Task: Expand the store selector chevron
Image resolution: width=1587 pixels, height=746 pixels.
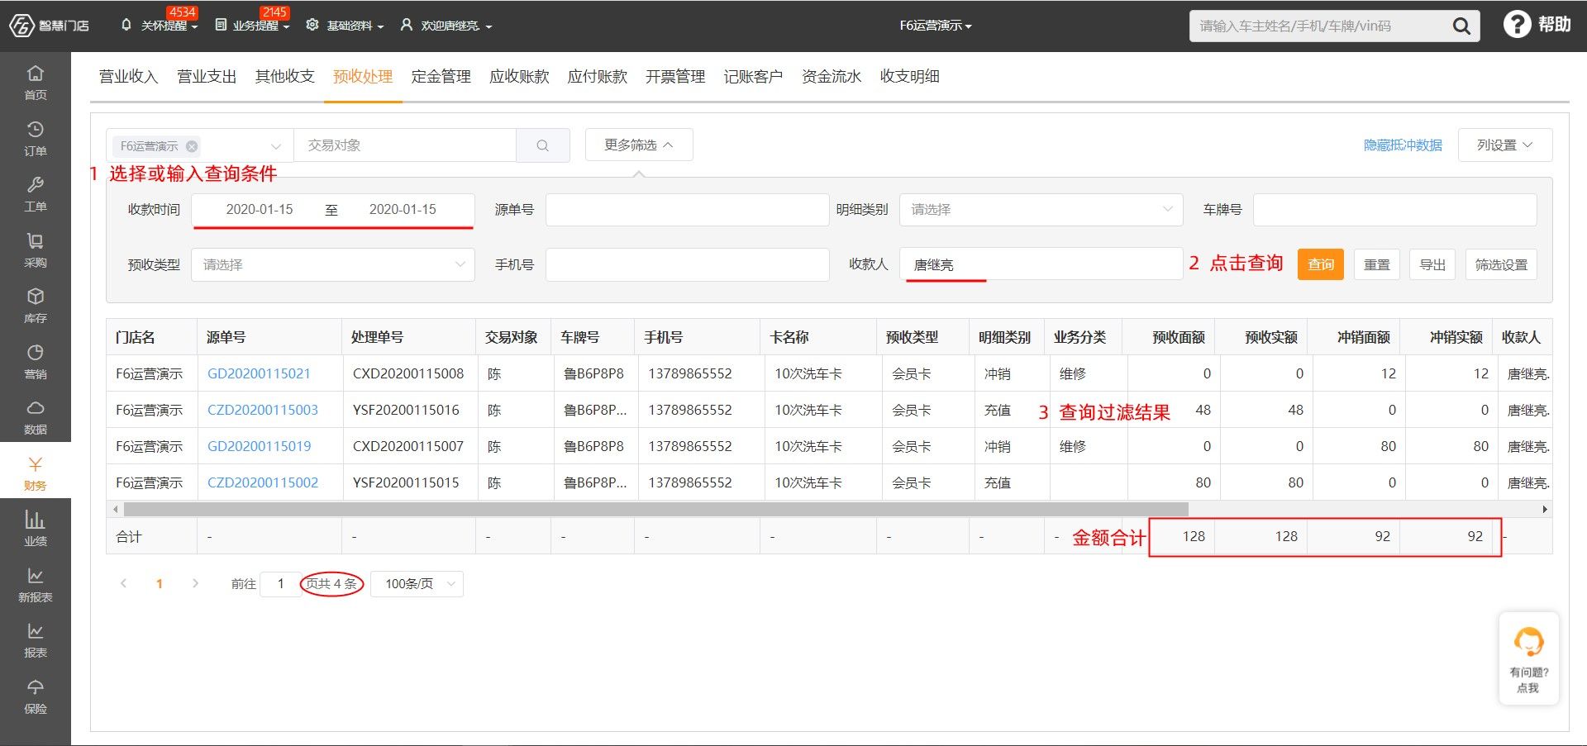Action: (x=276, y=146)
